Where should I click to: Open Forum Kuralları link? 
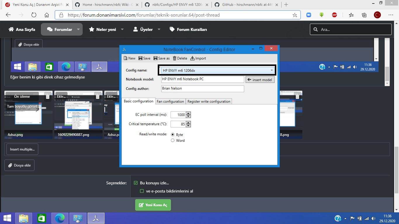(x=188, y=29)
